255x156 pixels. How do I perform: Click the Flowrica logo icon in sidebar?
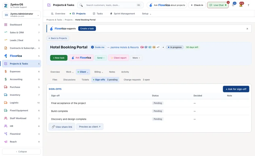[6, 56]
